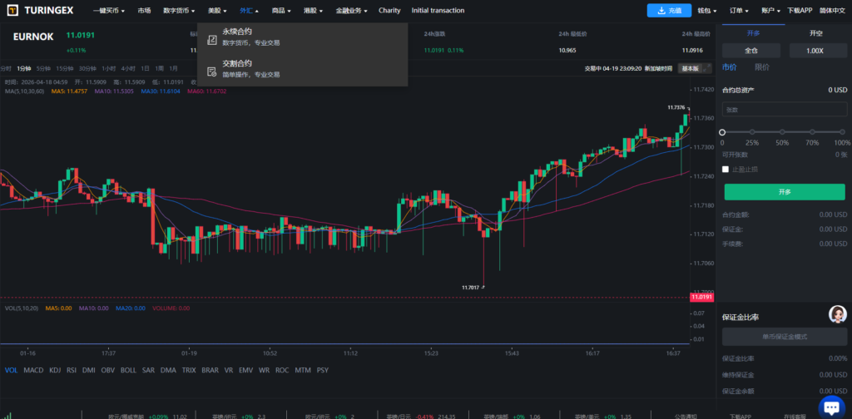Click the download icon in 充值 button
The width and height of the screenshot is (852, 419).
(661, 11)
